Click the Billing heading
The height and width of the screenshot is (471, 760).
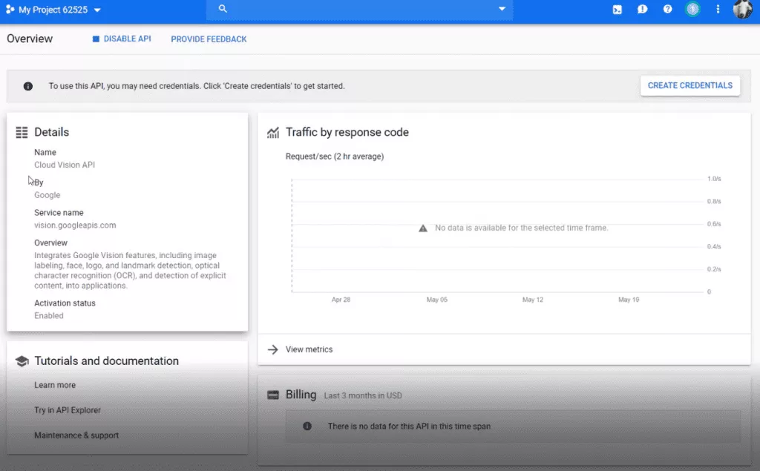(301, 395)
